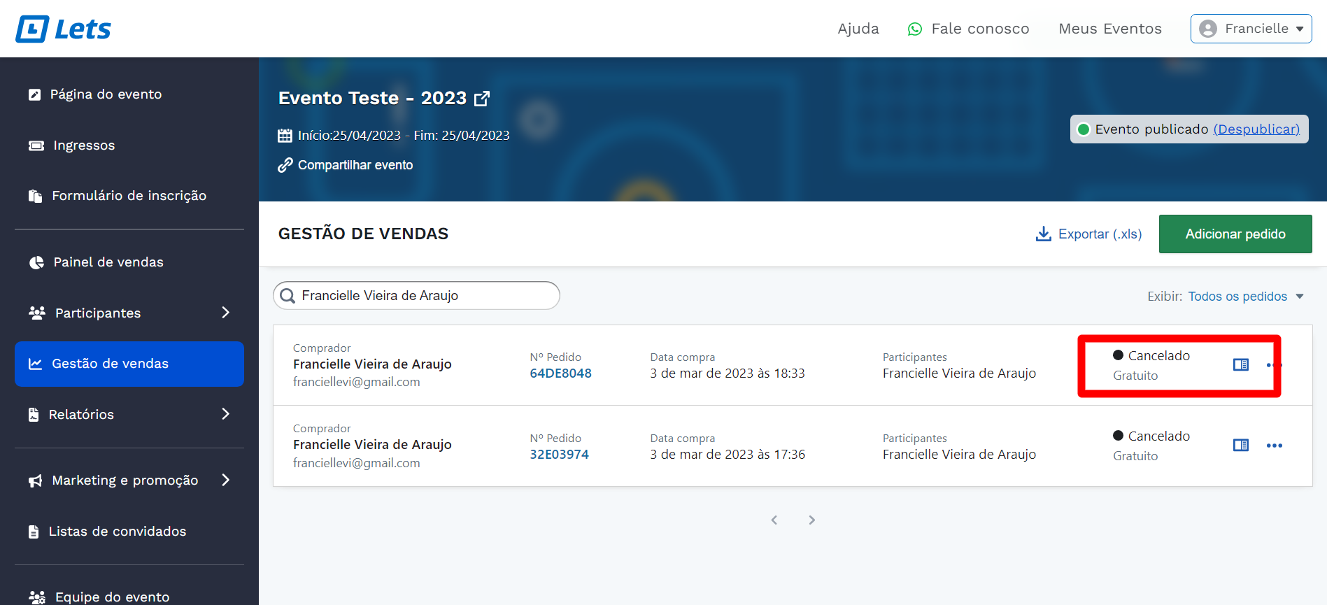Expand the Participantes sidebar submenu
The height and width of the screenshot is (605, 1327).
[x=225, y=313]
